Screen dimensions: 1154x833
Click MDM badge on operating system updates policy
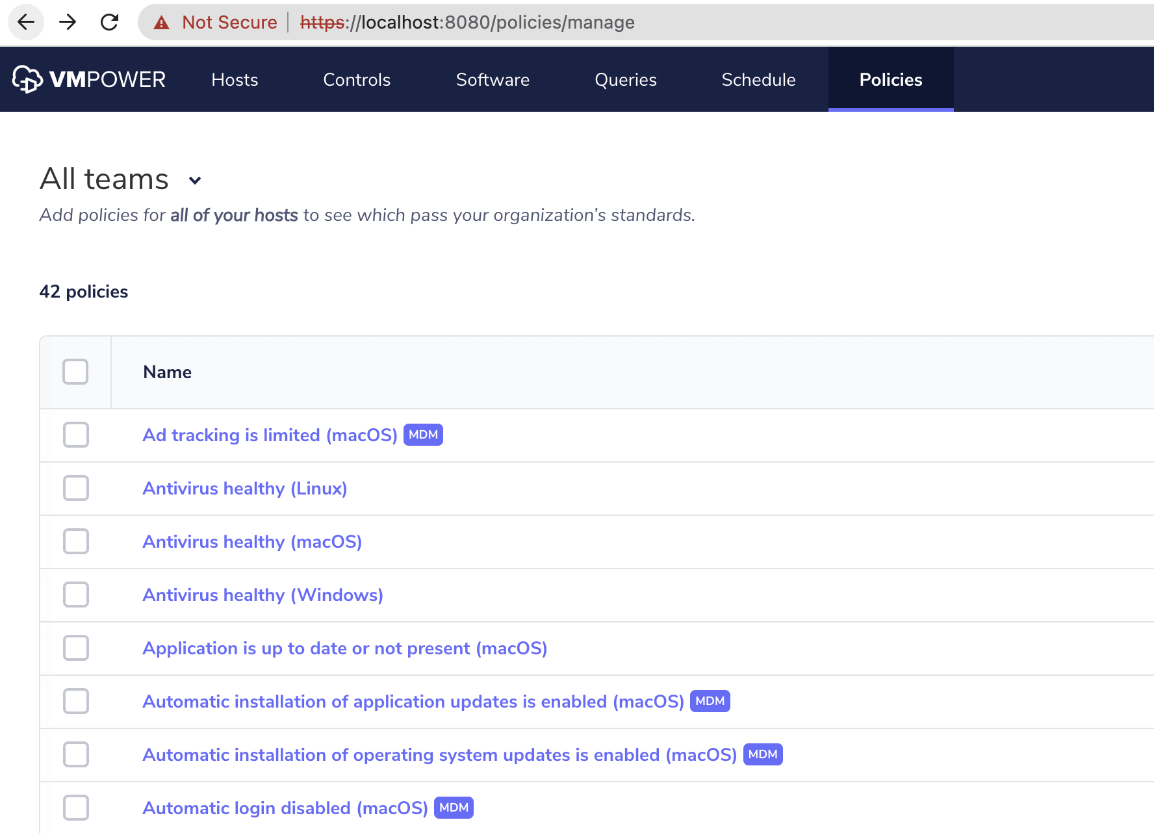763,754
